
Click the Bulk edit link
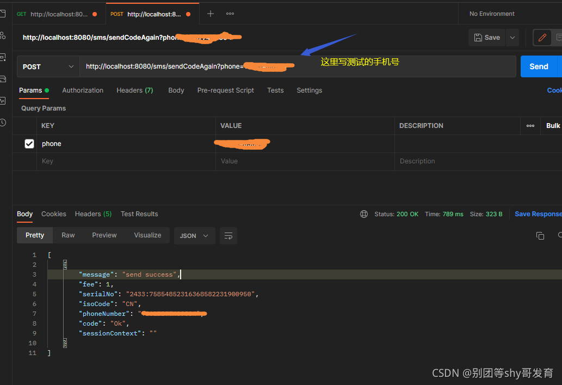tap(553, 126)
